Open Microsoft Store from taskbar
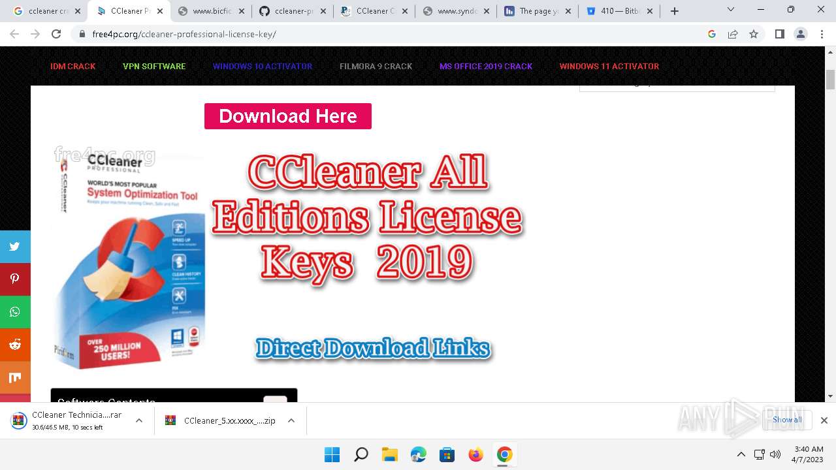Screen dimensions: 836x470 447,454
